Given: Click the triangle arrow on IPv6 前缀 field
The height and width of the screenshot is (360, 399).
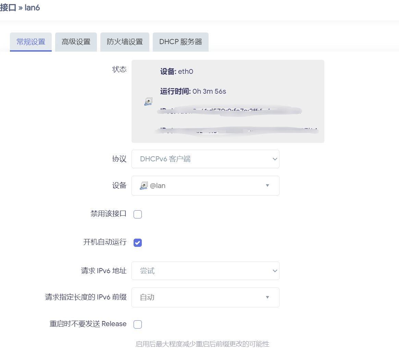Looking at the screenshot, I should click(267, 297).
